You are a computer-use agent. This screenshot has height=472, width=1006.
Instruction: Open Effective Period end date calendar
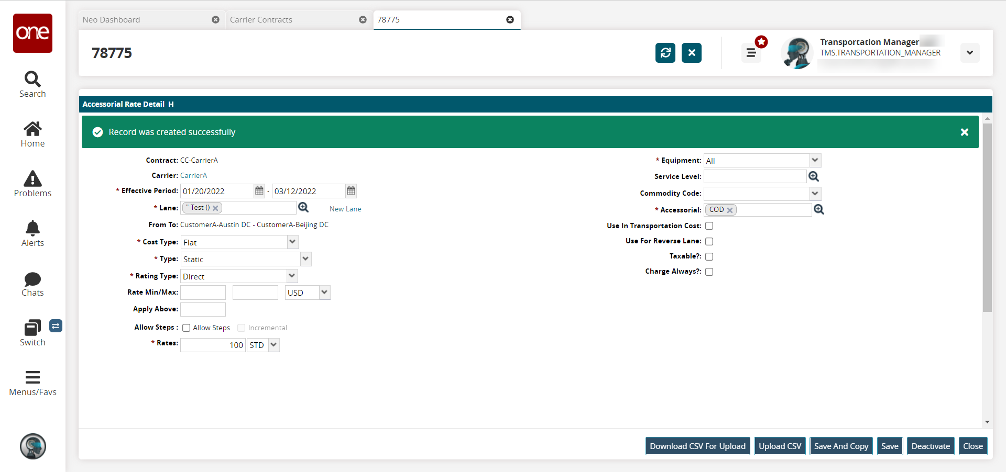351,191
